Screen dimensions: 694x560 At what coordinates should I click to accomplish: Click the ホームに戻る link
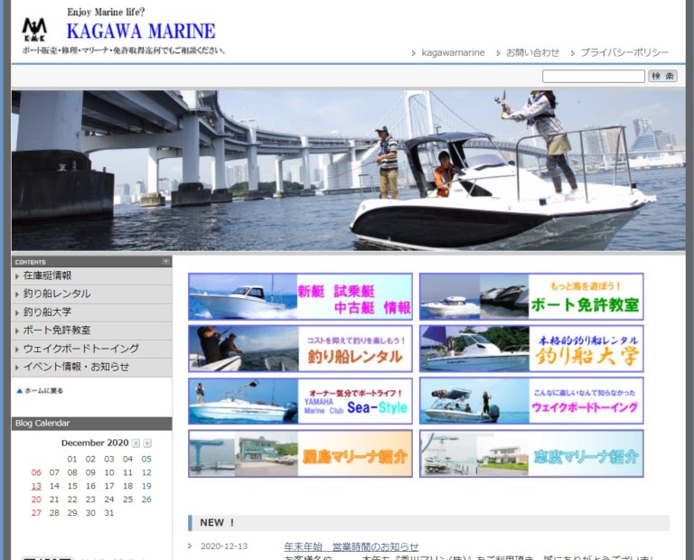coord(43,390)
